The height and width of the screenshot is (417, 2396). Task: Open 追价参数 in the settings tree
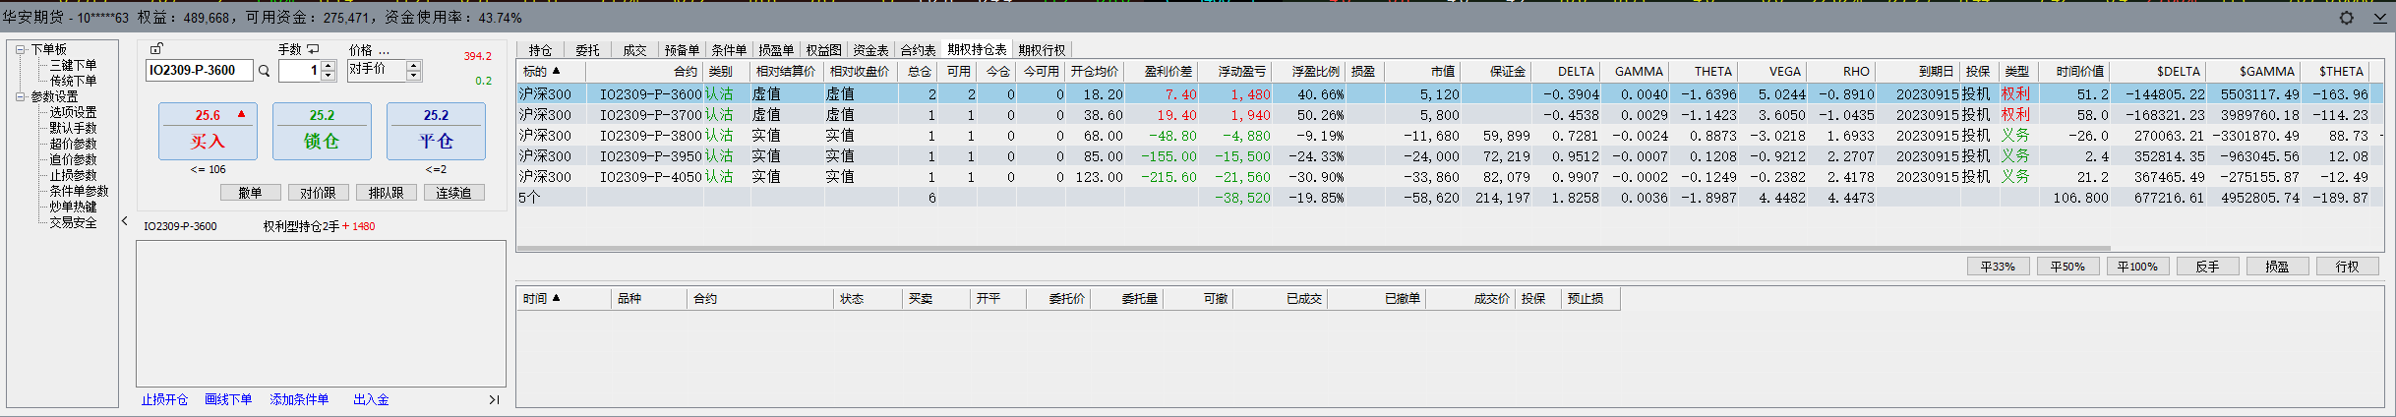pos(74,159)
